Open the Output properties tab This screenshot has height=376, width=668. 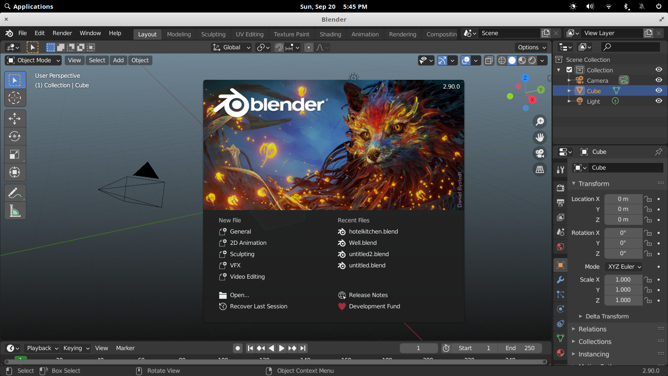click(560, 203)
